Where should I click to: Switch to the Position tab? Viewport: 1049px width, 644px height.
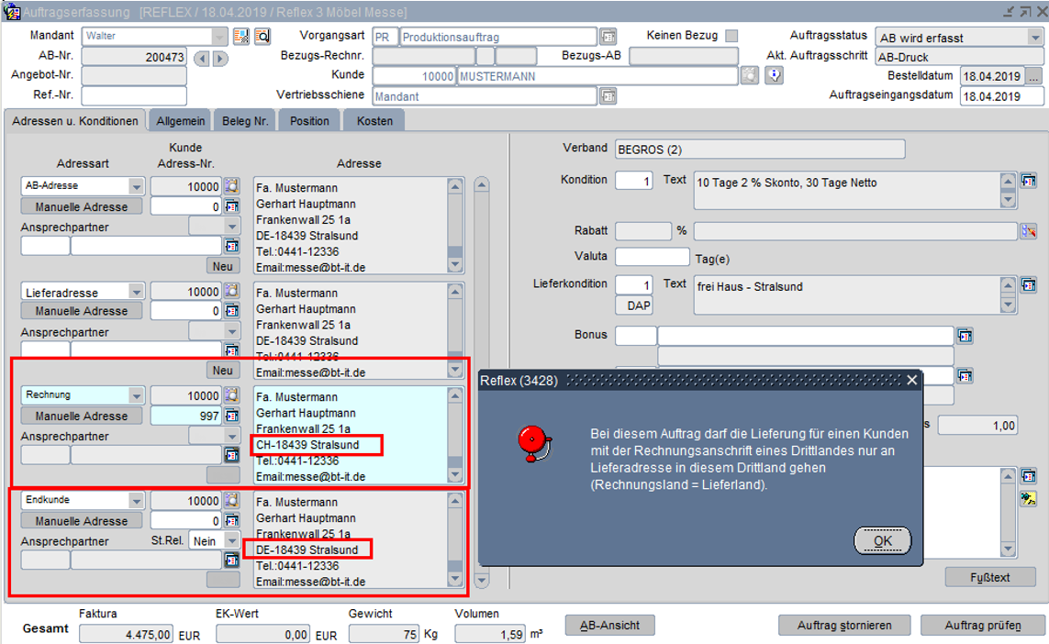[309, 121]
